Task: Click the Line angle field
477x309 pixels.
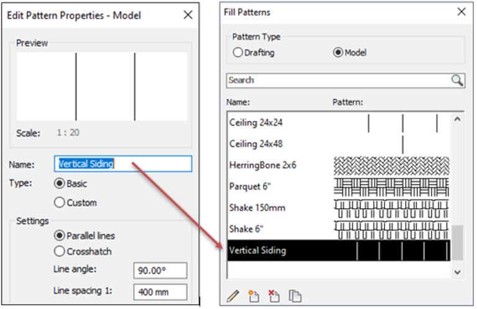Action: pos(160,271)
